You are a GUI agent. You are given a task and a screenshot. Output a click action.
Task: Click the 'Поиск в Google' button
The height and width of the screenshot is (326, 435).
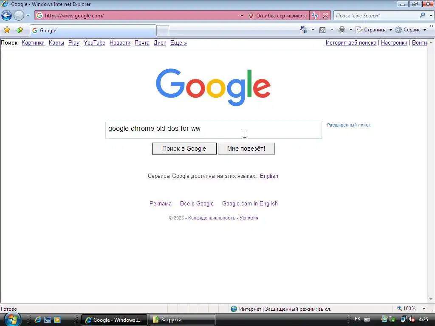pyautogui.click(x=184, y=149)
